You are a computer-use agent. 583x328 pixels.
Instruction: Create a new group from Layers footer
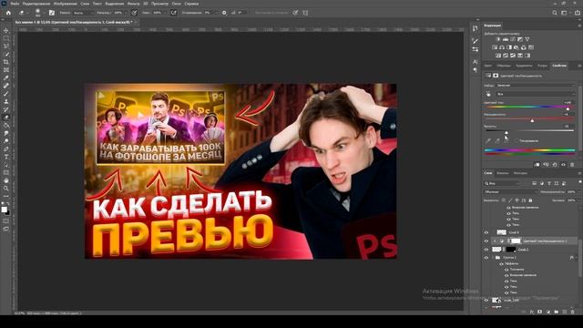click(557, 312)
